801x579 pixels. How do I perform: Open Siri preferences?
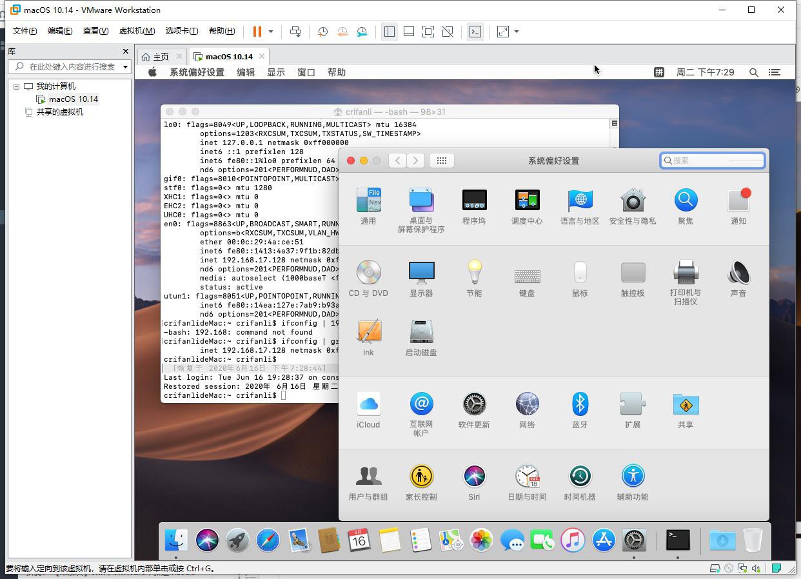click(474, 482)
